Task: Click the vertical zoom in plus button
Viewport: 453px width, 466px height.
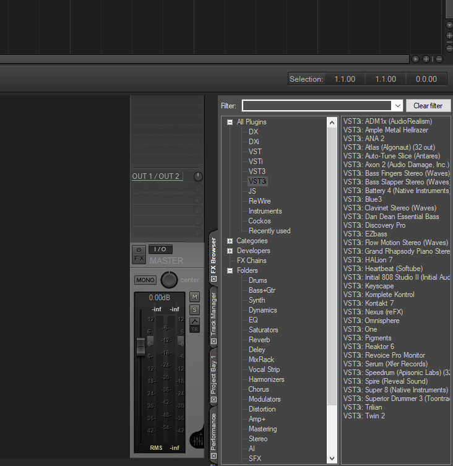Action: coord(449,36)
